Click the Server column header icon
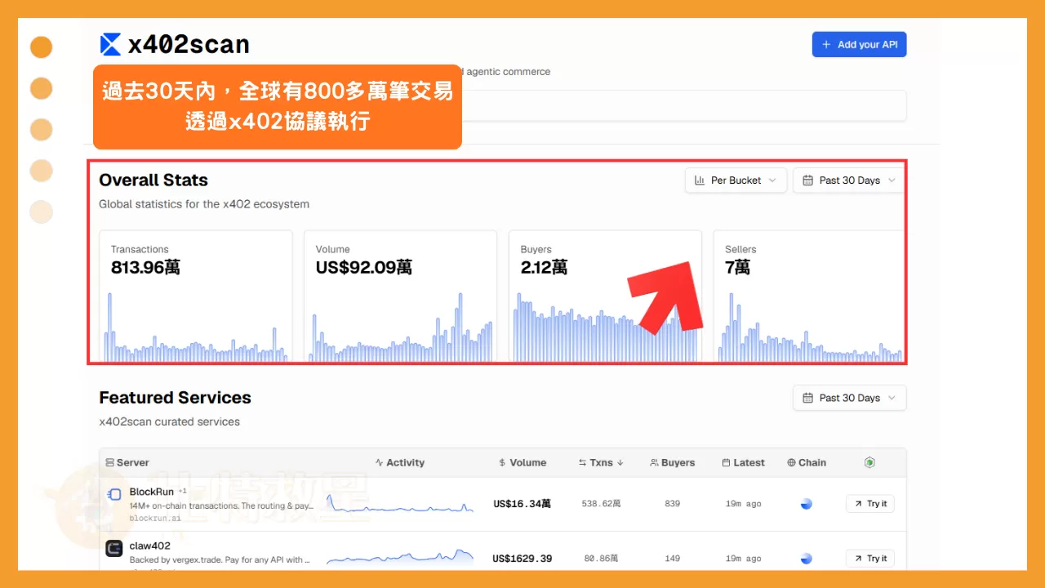Viewport: 1045px width, 588px height. [109, 462]
